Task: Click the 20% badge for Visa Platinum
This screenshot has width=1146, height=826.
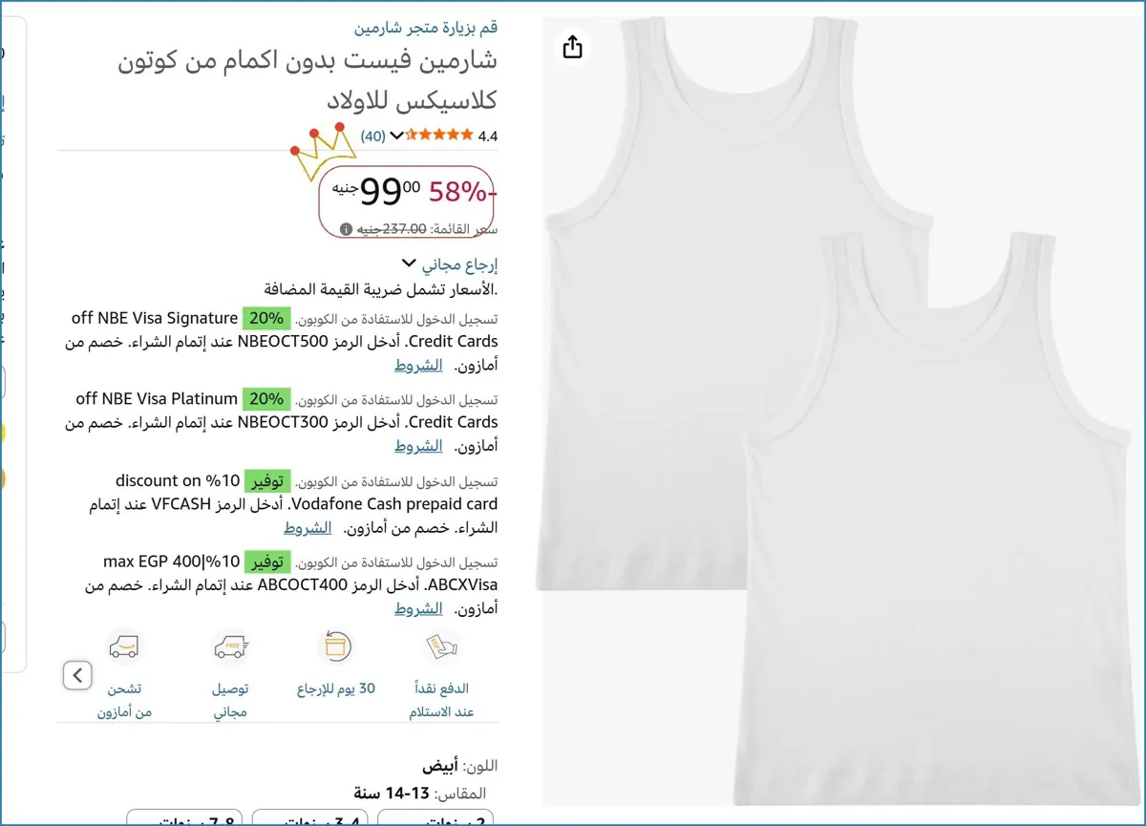Action: tap(266, 399)
